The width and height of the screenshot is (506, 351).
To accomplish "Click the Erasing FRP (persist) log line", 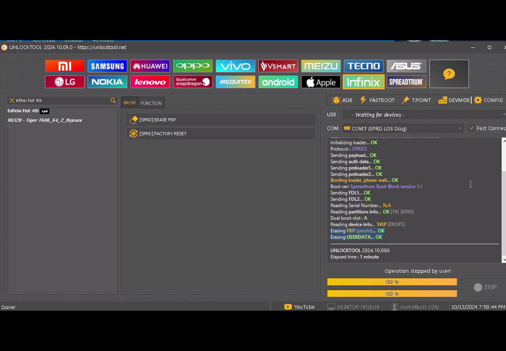I will [x=358, y=231].
